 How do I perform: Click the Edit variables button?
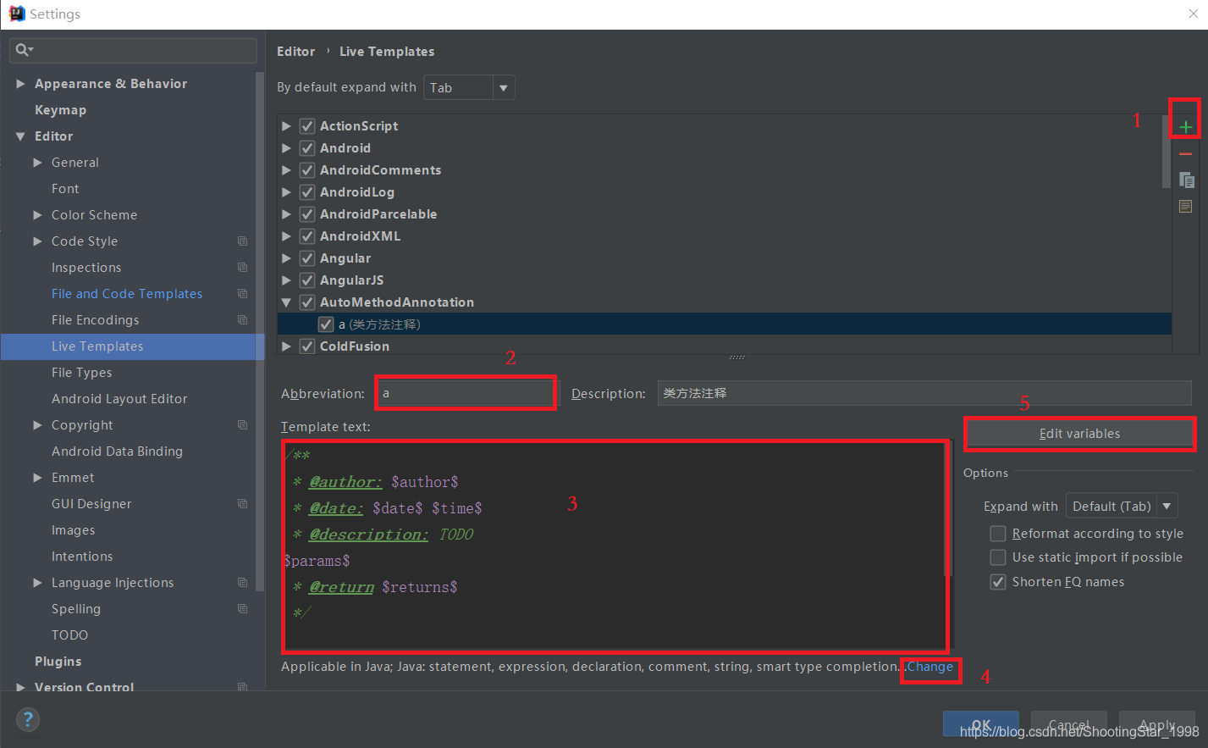pyautogui.click(x=1079, y=434)
